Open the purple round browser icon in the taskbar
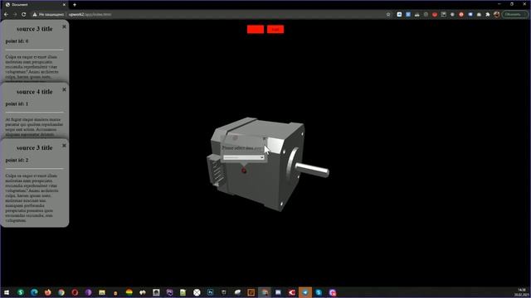531x298 pixels. (89, 292)
